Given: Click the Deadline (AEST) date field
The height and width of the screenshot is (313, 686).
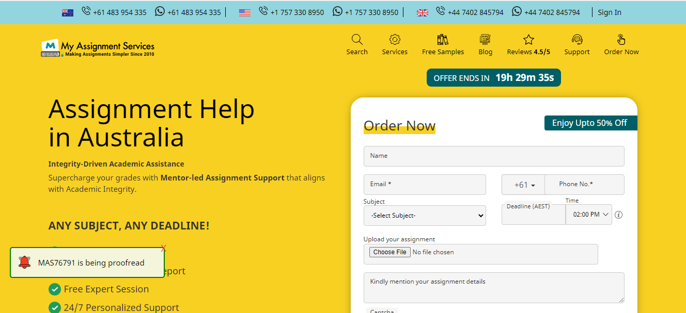Looking at the screenshot, I should click(x=533, y=217).
